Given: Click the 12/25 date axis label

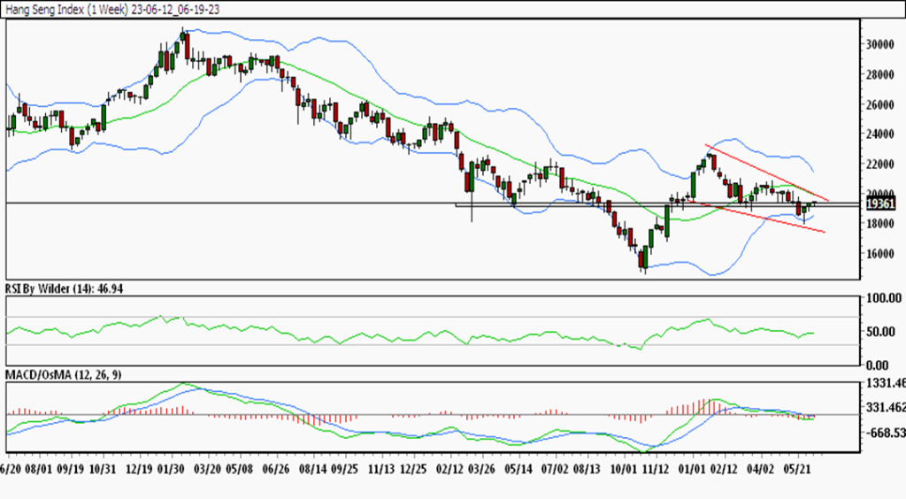Looking at the screenshot, I should (412, 468).
